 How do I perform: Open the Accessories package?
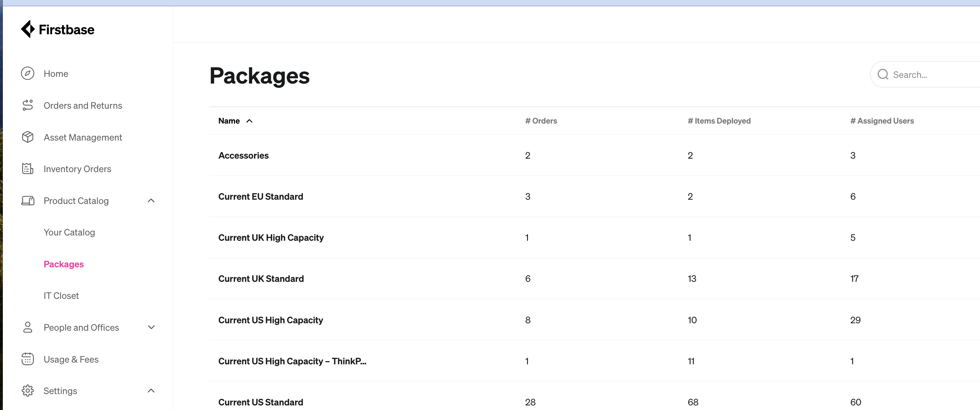[244, 155]
